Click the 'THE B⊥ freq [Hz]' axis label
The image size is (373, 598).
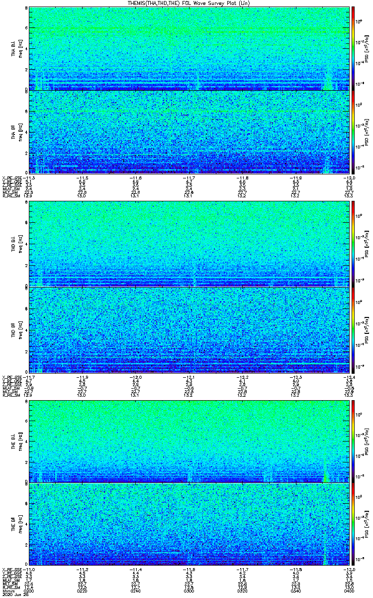(16, 441)
